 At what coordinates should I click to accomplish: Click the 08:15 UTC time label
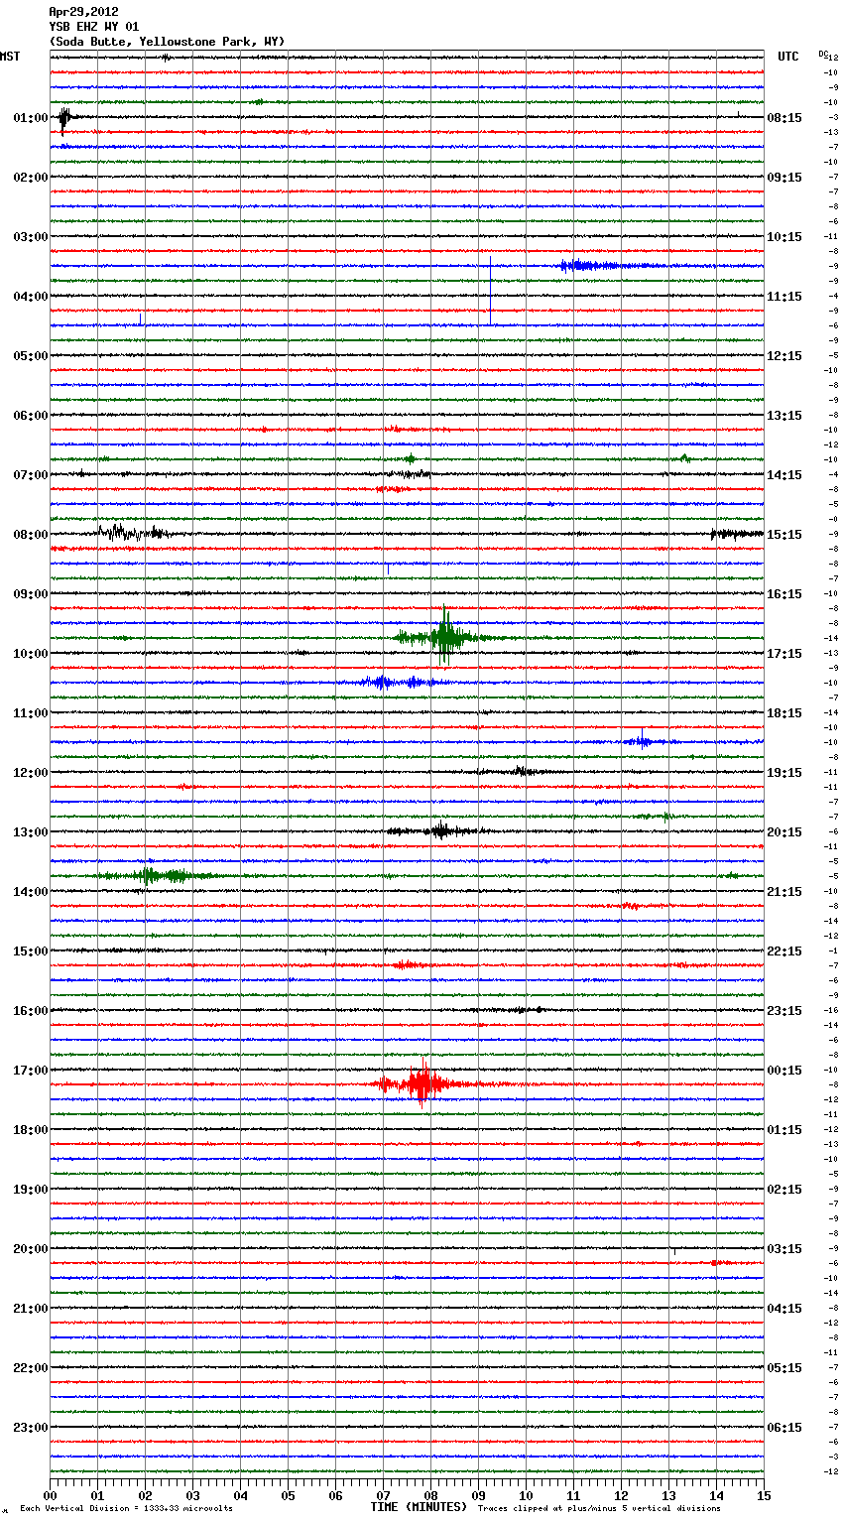coord(784,118)
